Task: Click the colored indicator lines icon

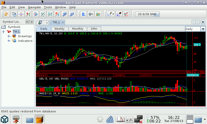Action: click(x=98, y=14)
